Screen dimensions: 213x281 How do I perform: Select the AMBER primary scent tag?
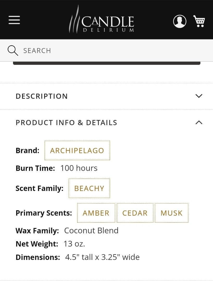tap(96, 213)
